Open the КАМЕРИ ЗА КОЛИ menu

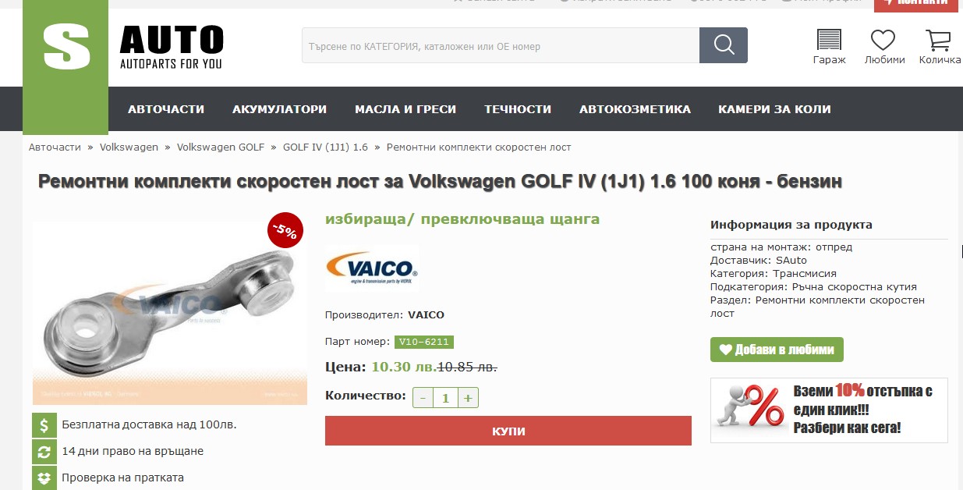(774, 109)
